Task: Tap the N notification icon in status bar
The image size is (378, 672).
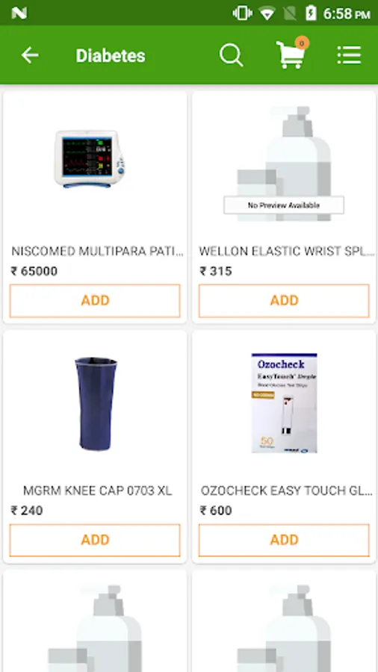Action: pos(19,13)
